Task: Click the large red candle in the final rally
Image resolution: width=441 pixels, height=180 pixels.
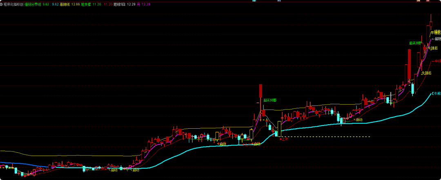Action: point(409,64)
